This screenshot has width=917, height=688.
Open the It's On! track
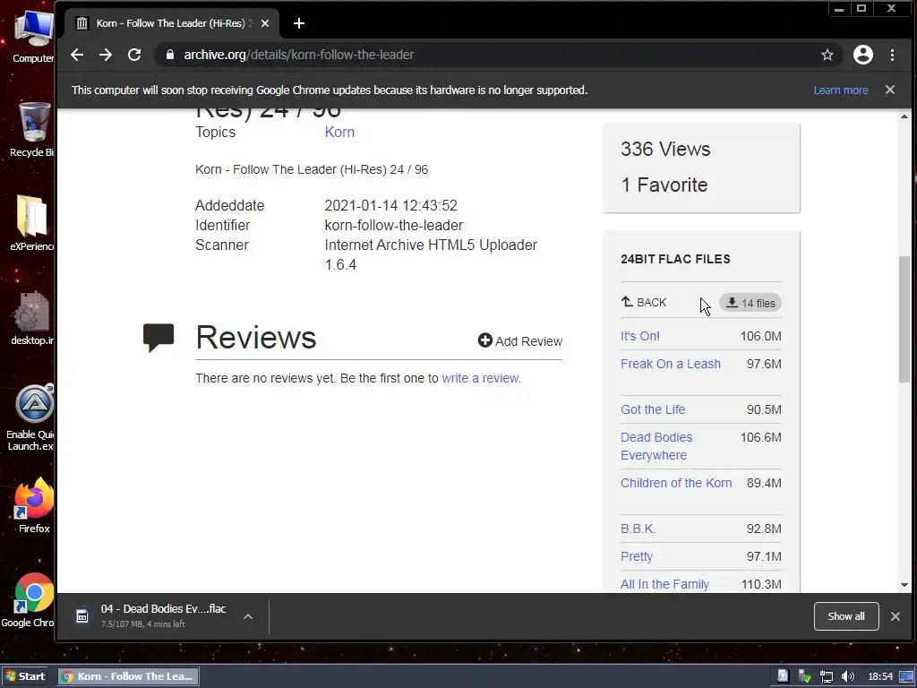pyautogui.click(x=639, y=336)
